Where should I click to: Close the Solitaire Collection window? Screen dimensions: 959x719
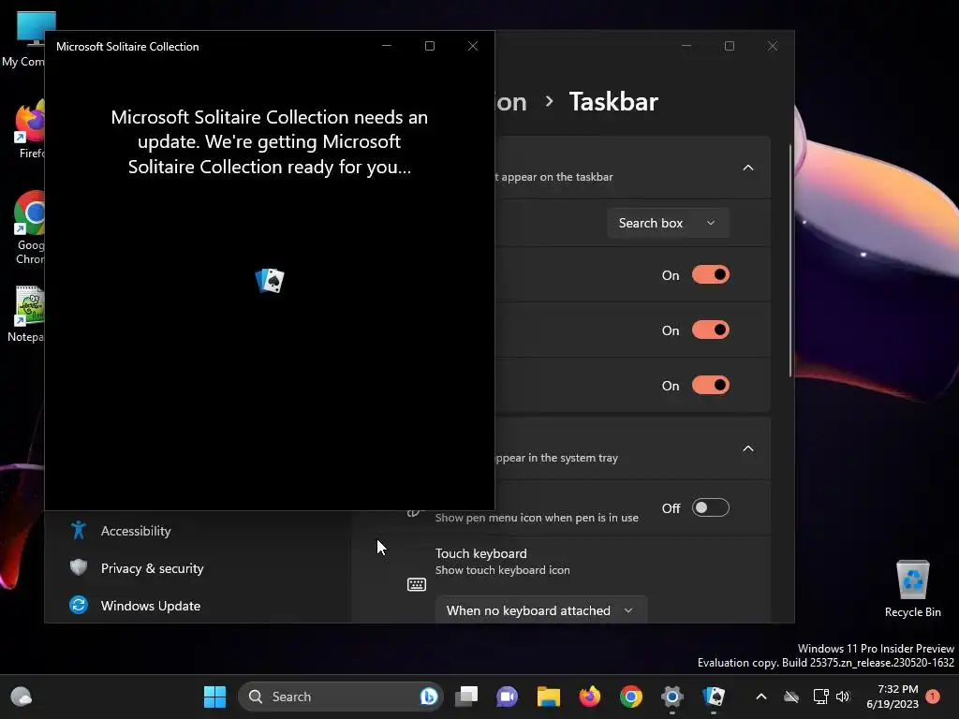[x=473, y=46]
